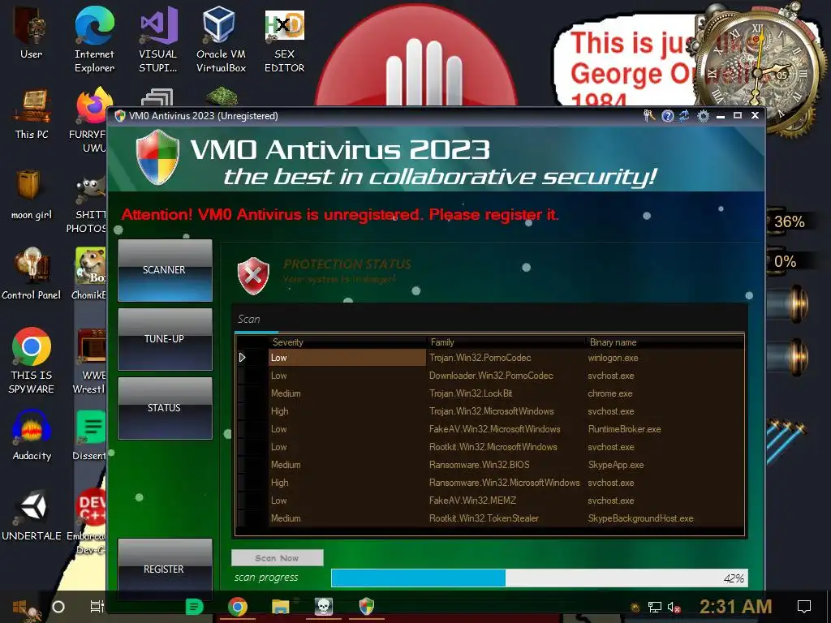Click the 2:31 AM taskbar clock

click(x=735, y=607)
